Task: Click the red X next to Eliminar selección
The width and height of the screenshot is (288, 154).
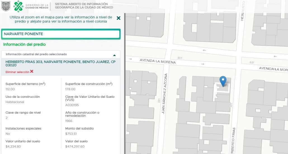Action: coord(32,72)
